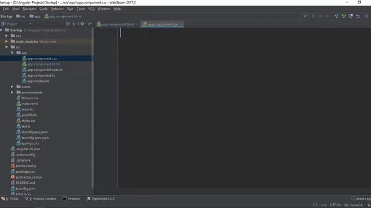
Task: Open the run configuration dropdown
Action: [x=305, y=16]
